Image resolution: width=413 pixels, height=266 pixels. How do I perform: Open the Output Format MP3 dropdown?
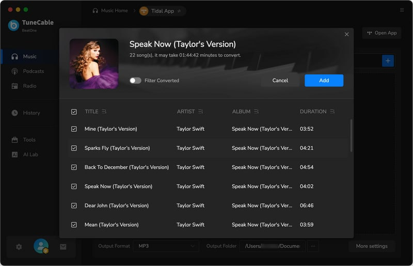point(166,246)
